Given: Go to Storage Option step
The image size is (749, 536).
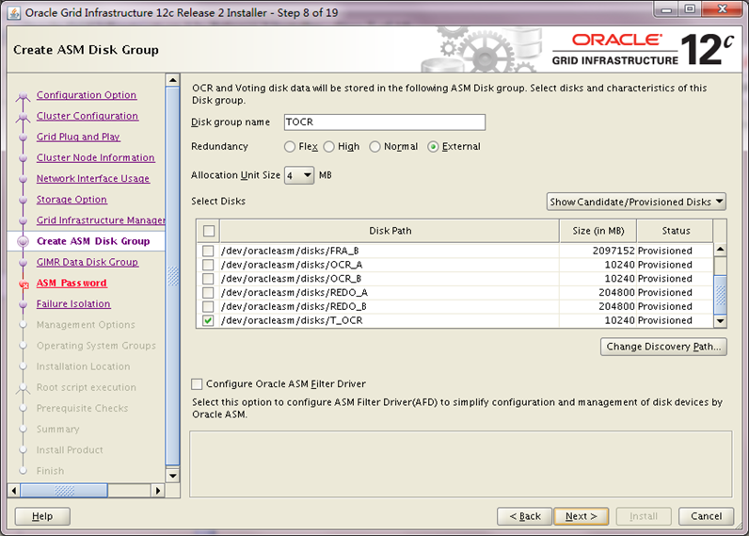Looking at the screenshot, I should click(72, 200).
